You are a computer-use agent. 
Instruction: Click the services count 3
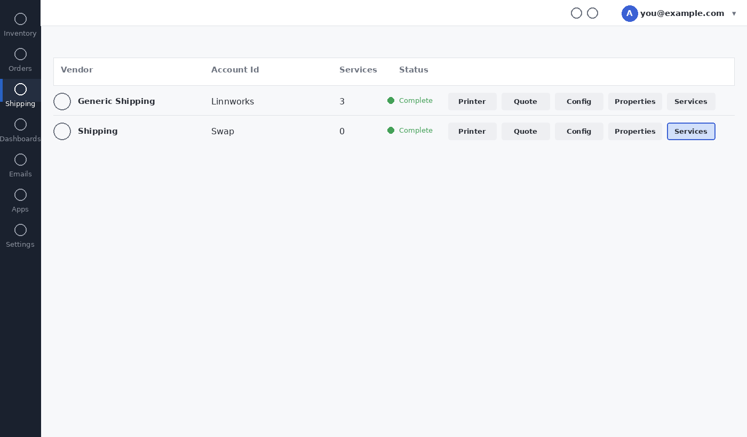[x=342, y=101]
